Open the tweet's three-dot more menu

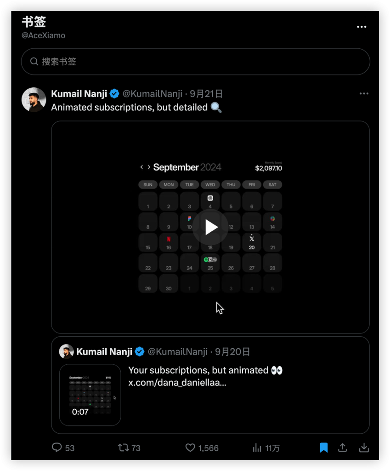click(x=364, y=94)
